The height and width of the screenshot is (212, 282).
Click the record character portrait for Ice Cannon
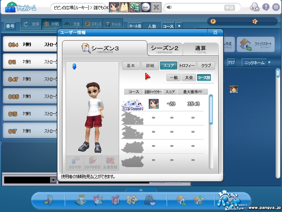(154, 104)
